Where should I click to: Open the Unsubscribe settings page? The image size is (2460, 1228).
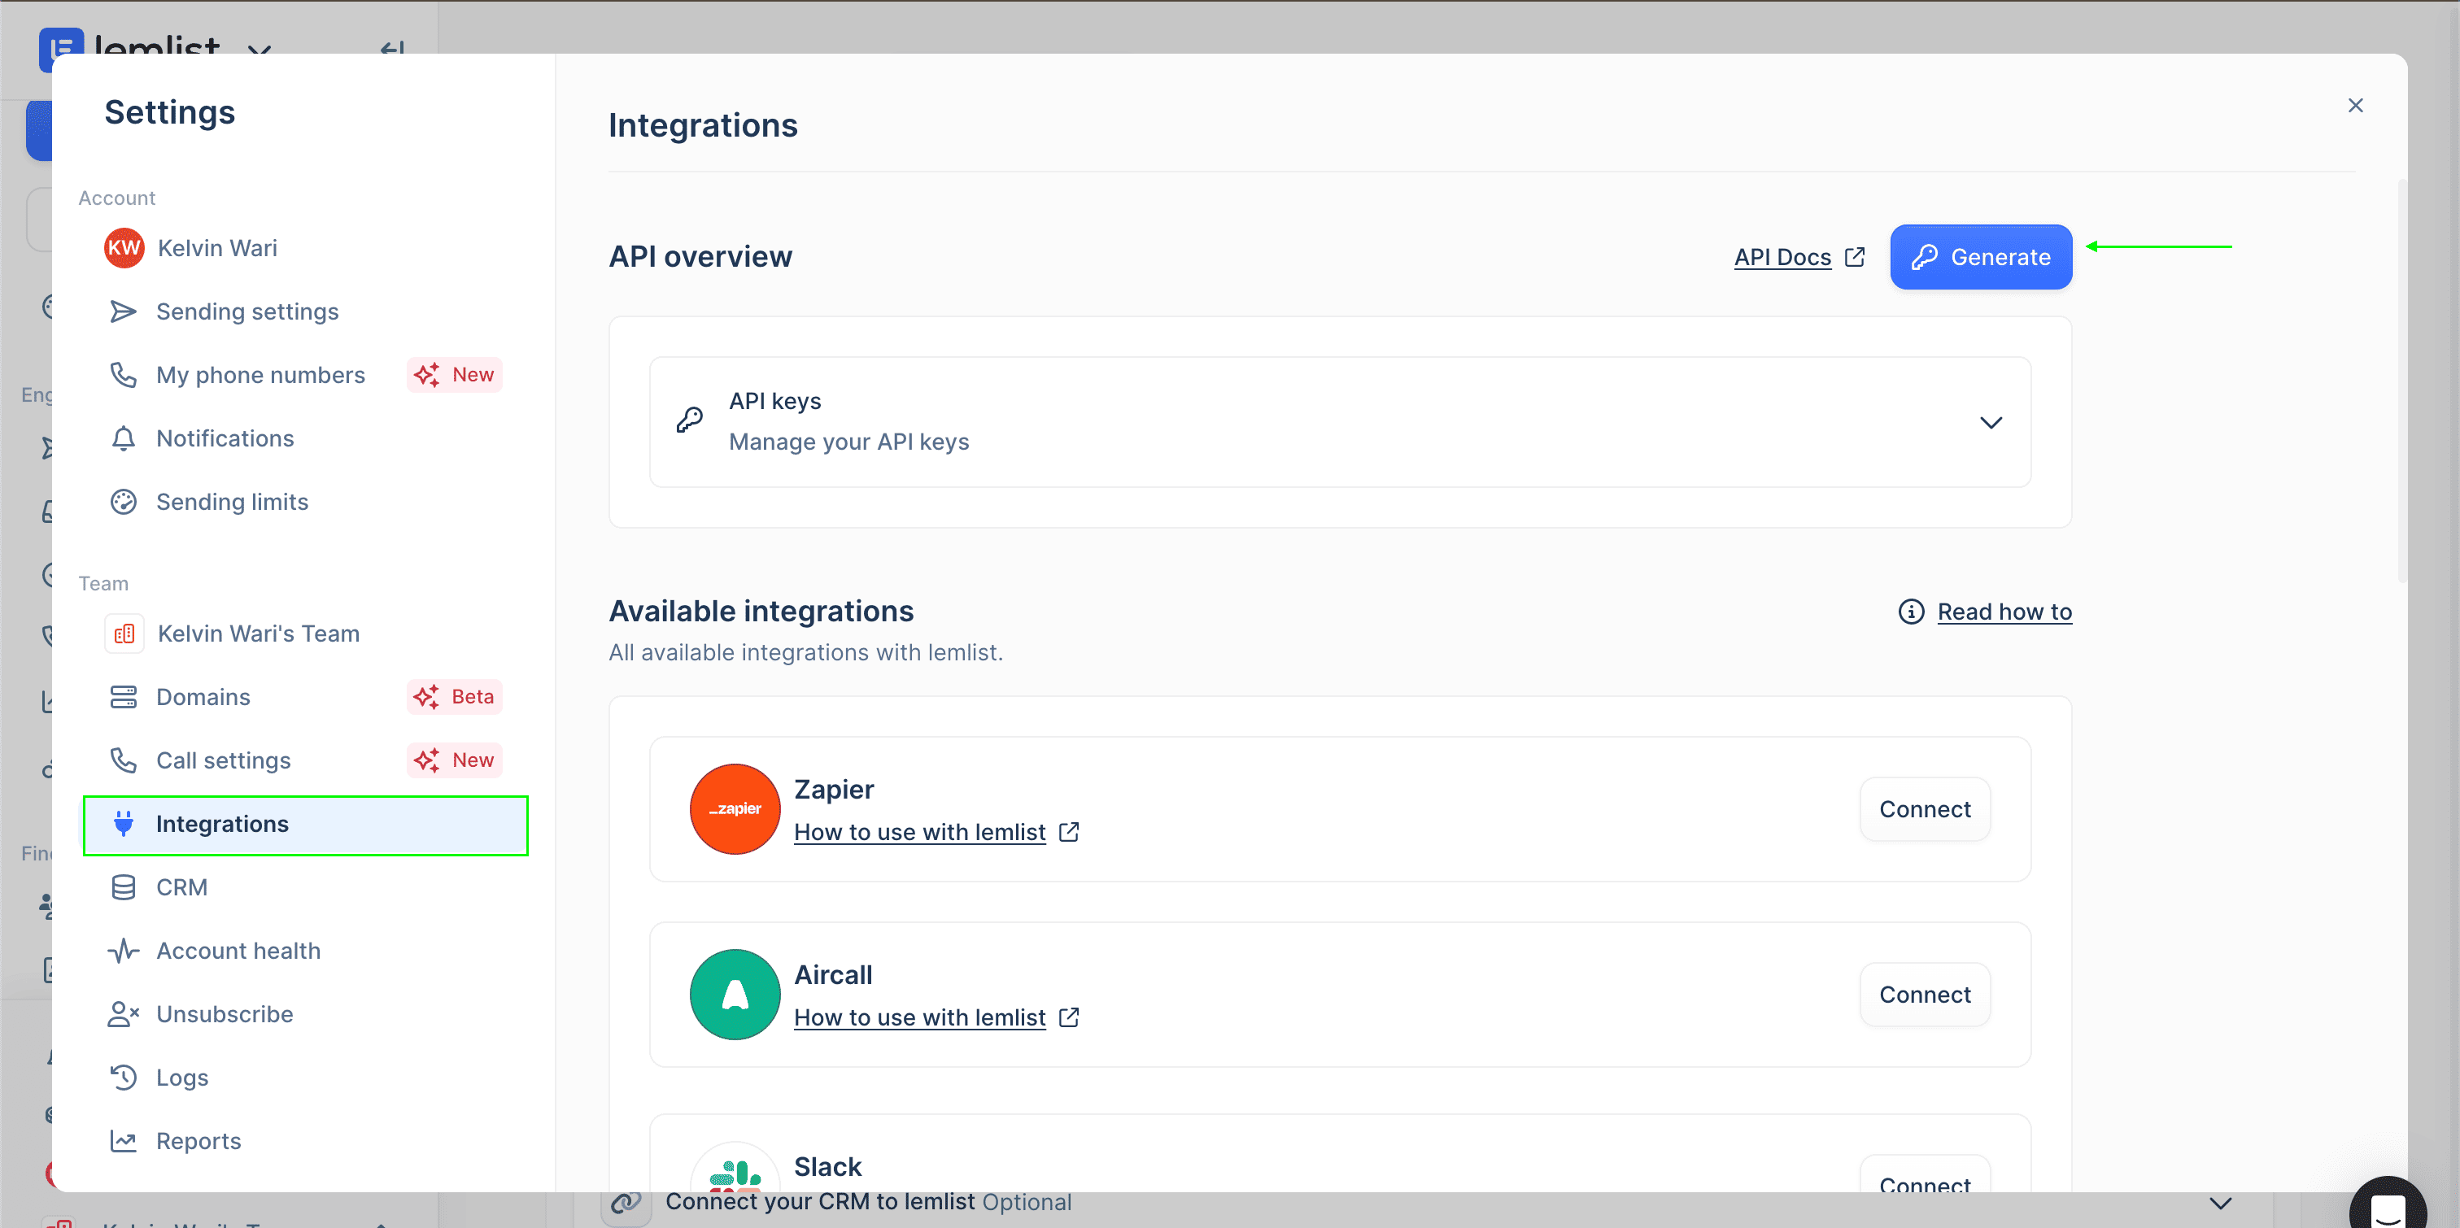click(225, 1014)
